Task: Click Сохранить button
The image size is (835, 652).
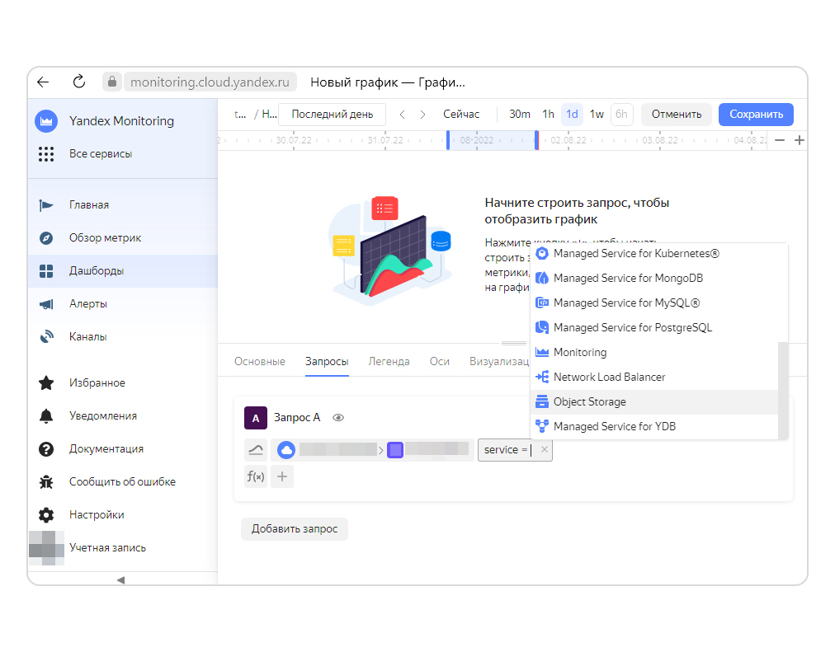Action: click(x=756, y=115)
